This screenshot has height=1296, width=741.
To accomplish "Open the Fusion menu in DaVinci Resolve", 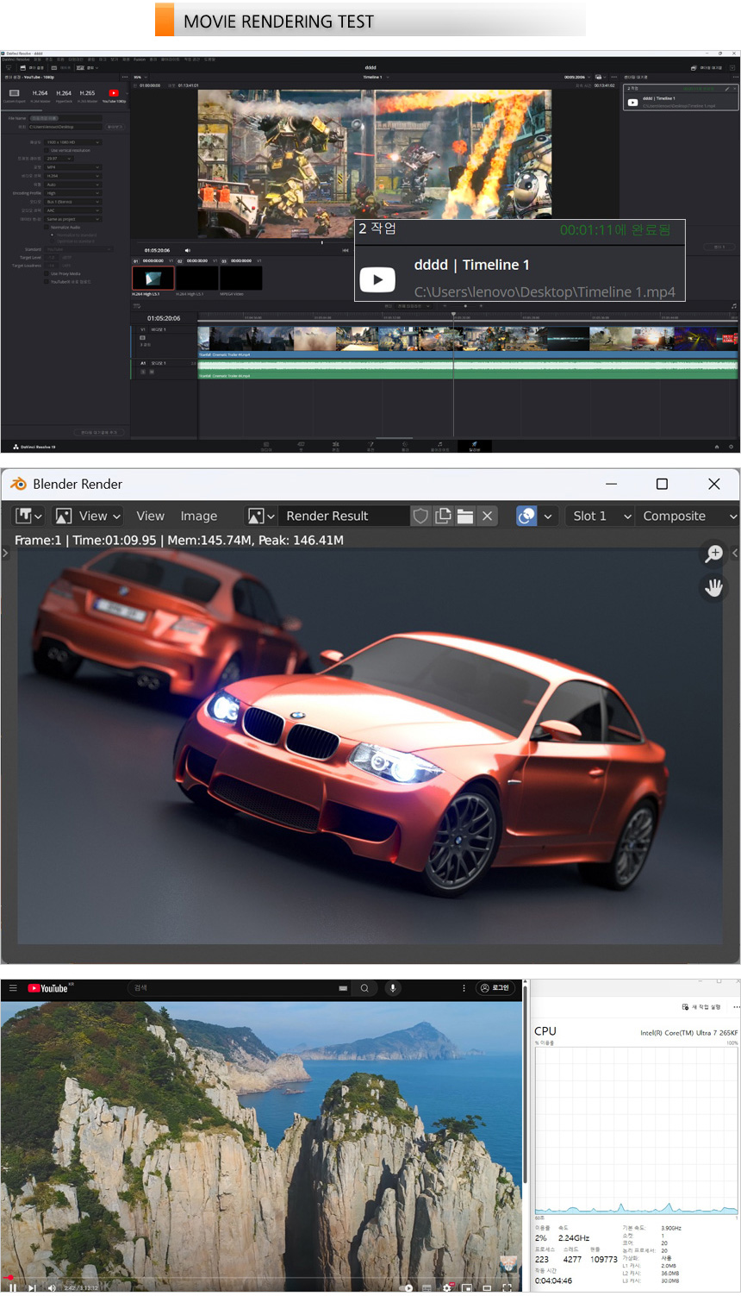I will point(140,59).
